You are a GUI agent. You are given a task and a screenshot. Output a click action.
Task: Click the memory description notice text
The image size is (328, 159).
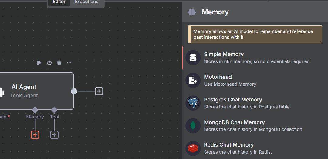tap(253, 35)
